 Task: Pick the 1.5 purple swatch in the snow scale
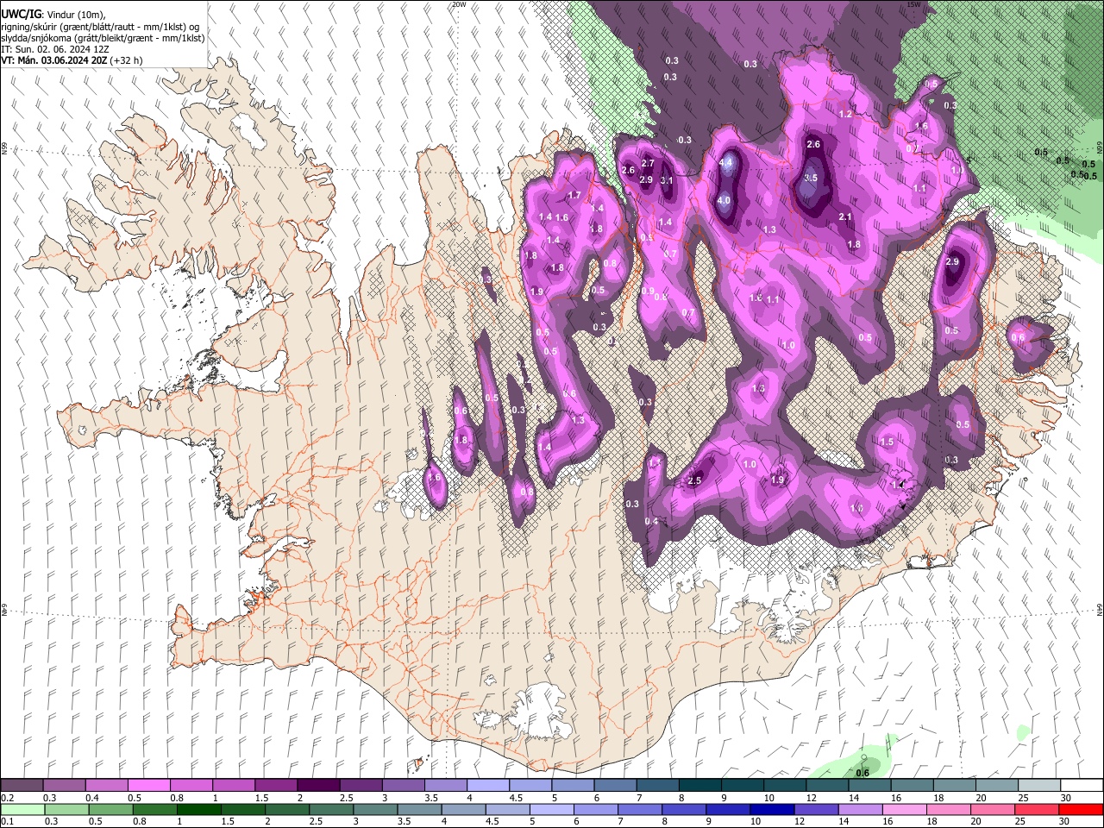point(275,786)
